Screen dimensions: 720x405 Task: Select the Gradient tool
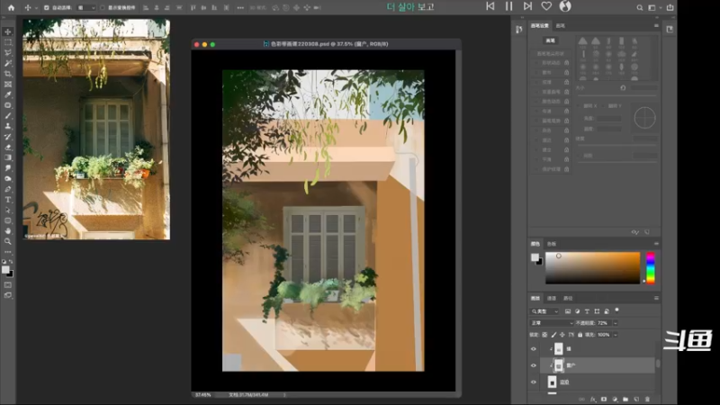tap(8, 158)
